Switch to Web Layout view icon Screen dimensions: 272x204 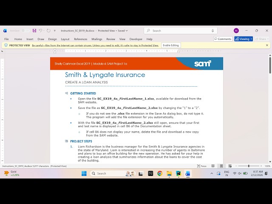[x=230, y=166]
